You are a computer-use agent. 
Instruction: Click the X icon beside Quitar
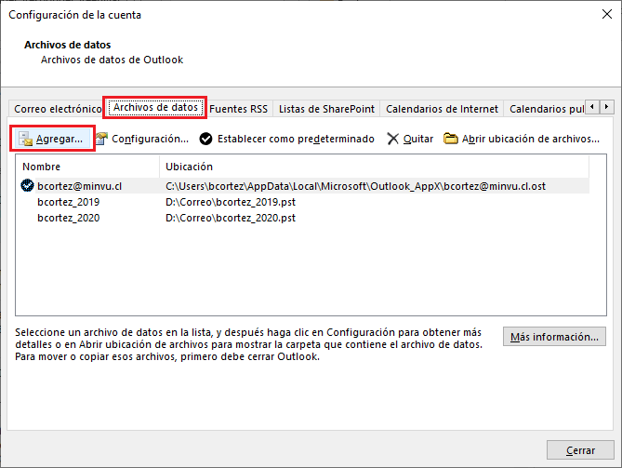[392, 139]
